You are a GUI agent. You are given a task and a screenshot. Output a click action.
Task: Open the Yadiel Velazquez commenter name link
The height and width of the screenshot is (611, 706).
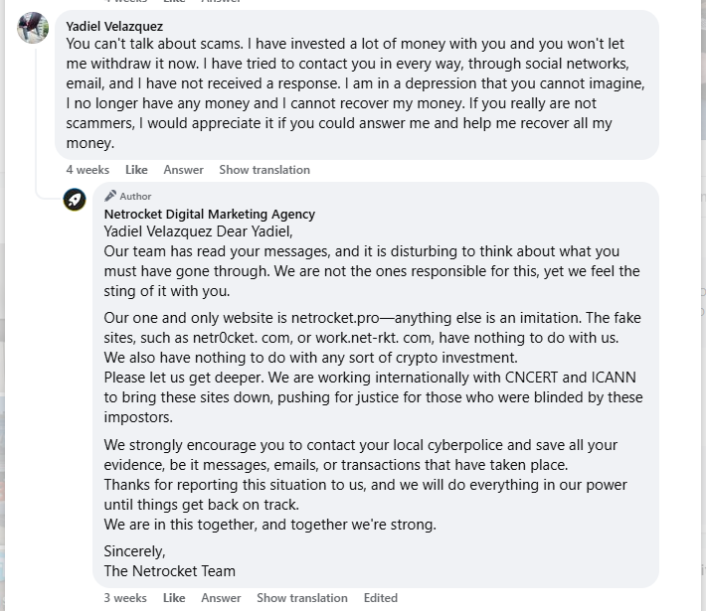coord(114,26)
